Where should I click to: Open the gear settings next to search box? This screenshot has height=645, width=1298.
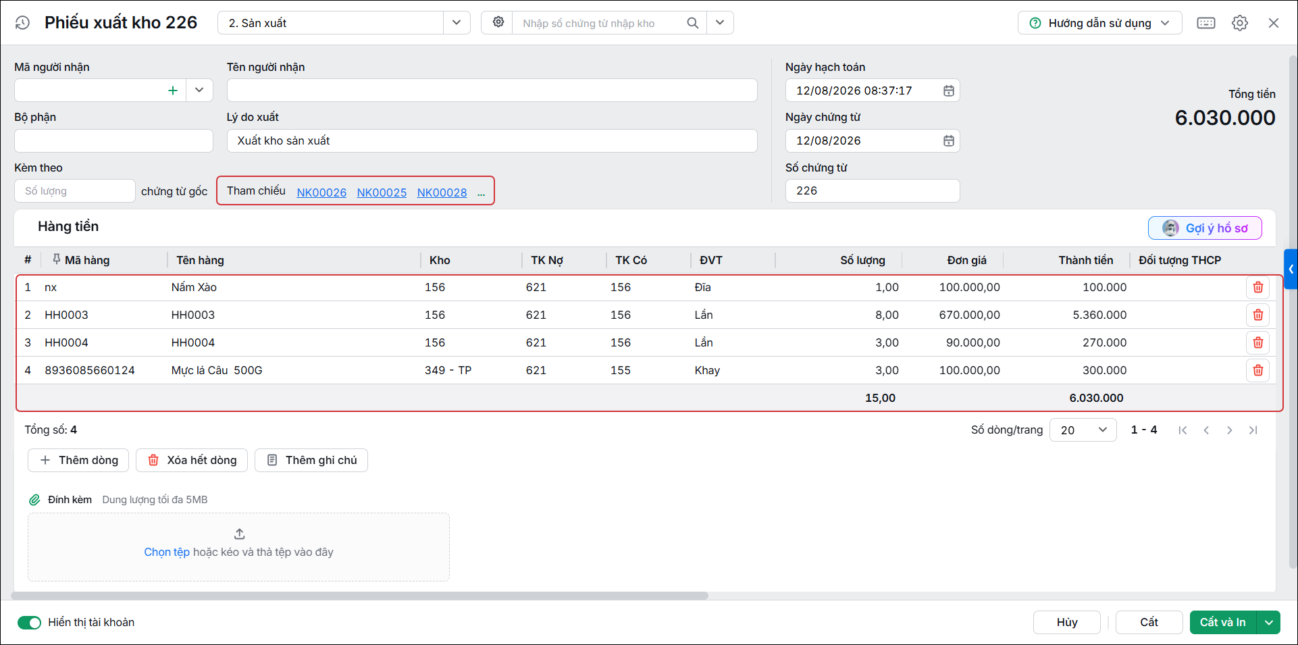click(x=498, y=22)
